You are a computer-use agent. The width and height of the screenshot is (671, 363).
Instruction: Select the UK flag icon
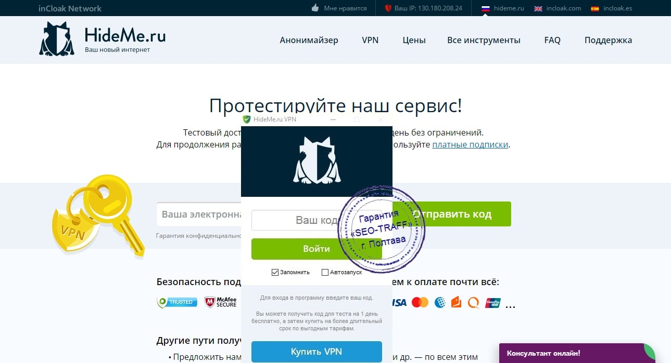(538, 8)
